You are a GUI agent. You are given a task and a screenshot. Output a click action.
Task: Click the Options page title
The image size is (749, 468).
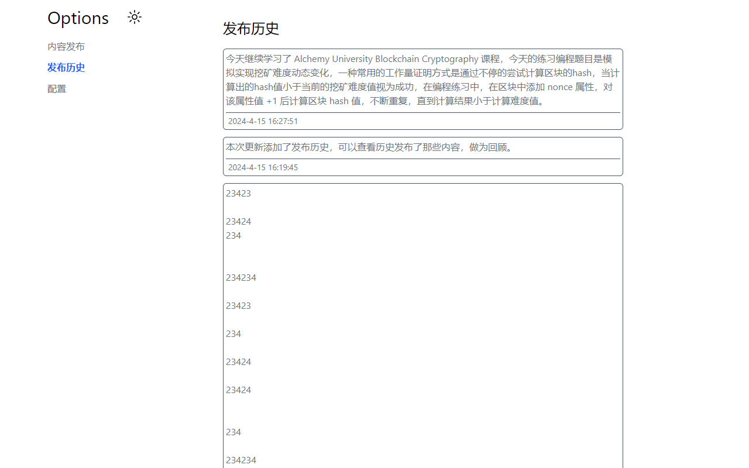[x=78, y=18]
